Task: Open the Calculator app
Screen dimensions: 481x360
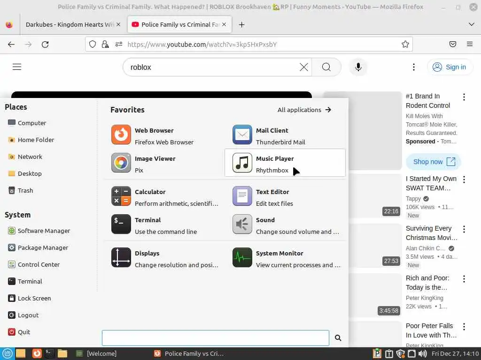Action: [x=164, y=196]
